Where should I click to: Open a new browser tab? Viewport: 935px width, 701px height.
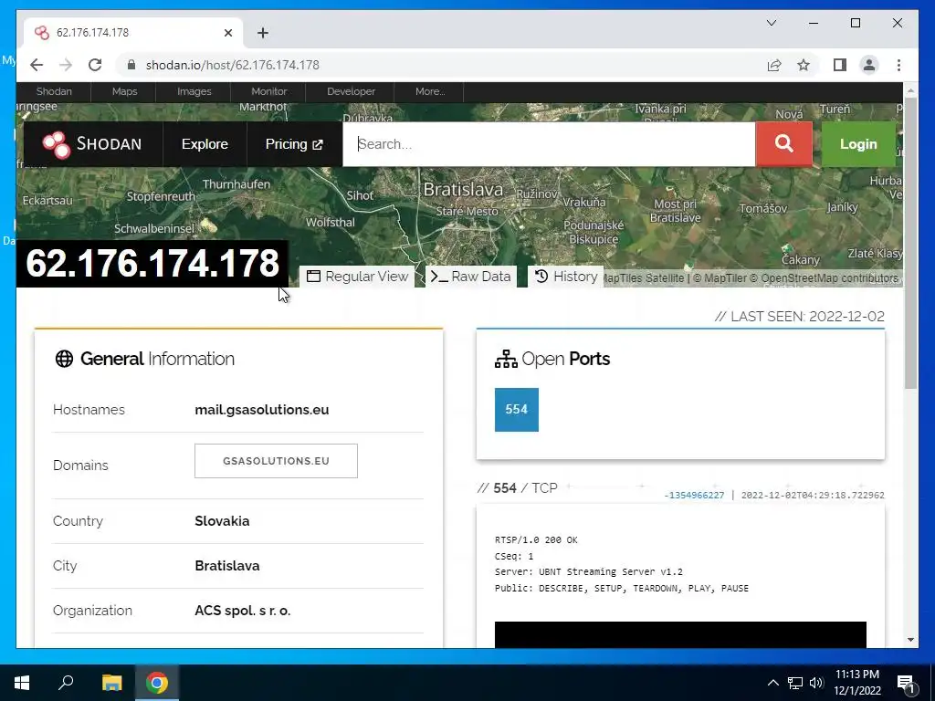pos(263,33)
